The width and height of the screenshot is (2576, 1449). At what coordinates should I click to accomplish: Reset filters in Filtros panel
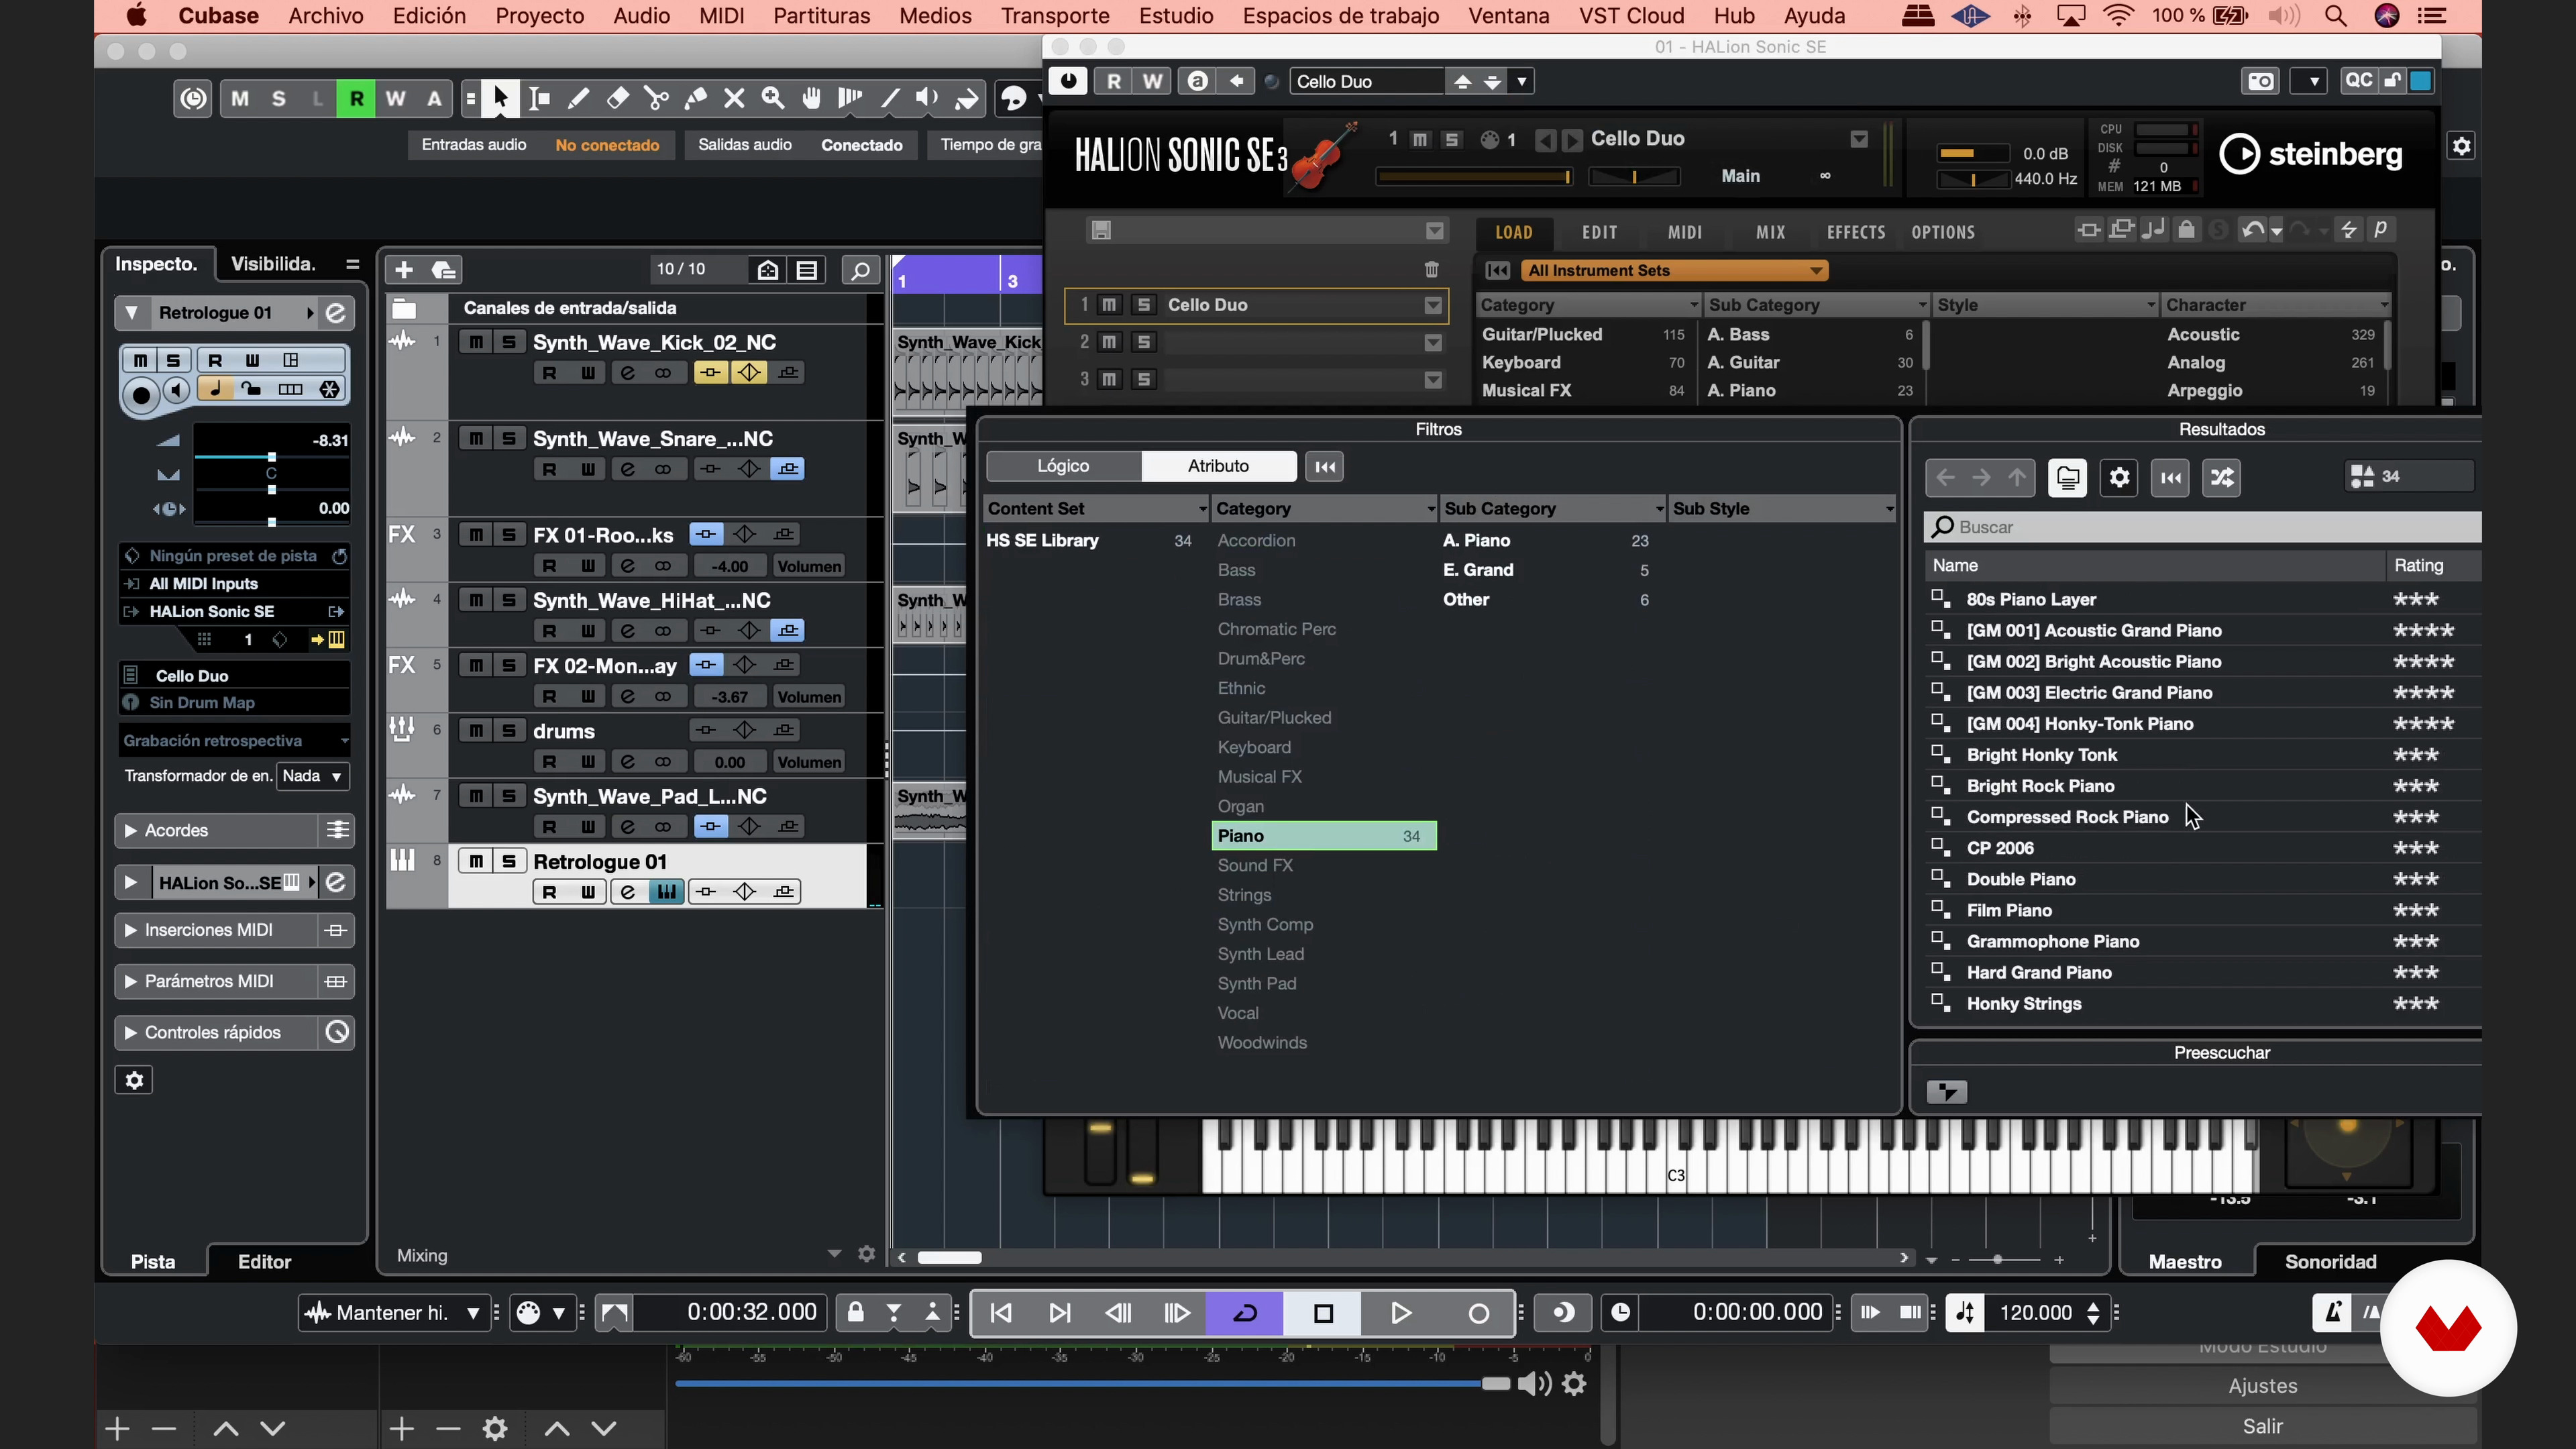1325,466
